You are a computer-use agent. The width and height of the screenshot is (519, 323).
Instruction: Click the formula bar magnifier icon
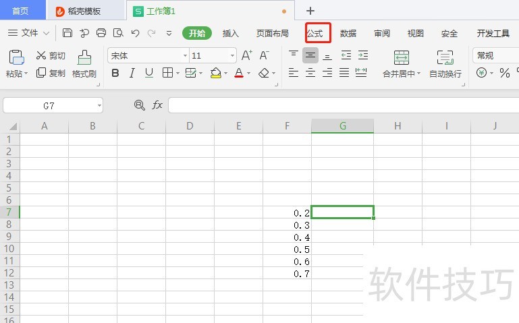tap(139, 105)
